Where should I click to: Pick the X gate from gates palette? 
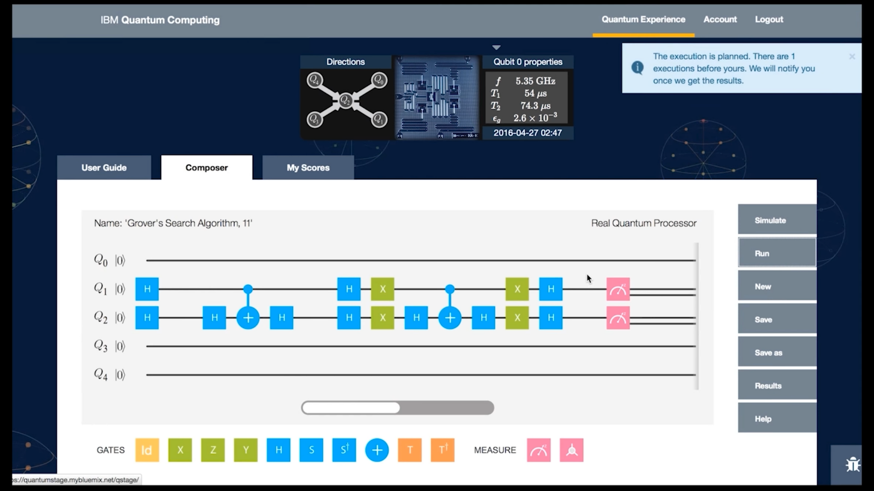click(x=180, y=450)
